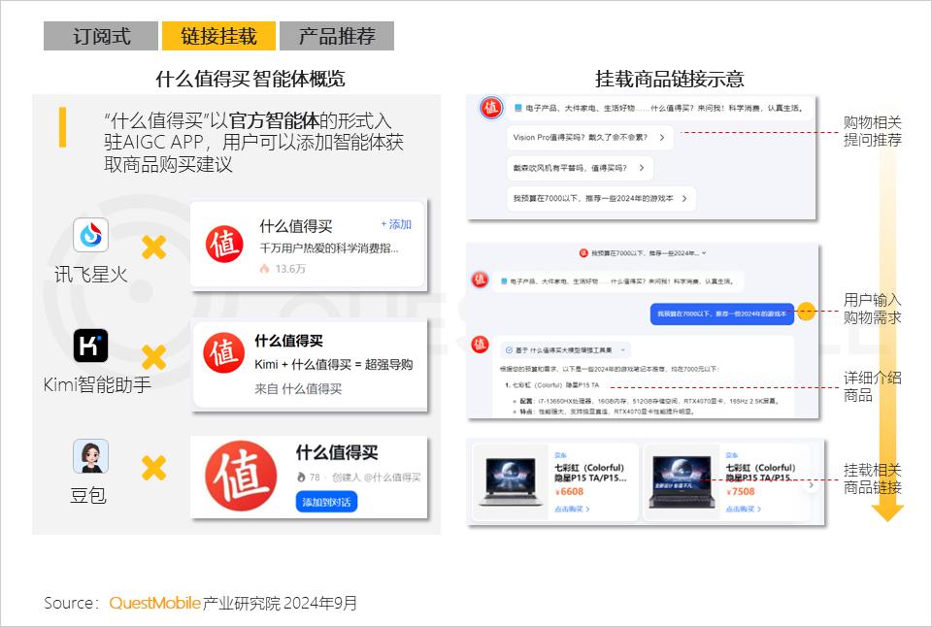Screen dimensions: 932x627
Task: Click text 千万用户热爱的科学消费指...
Action: tap(329, 247)
